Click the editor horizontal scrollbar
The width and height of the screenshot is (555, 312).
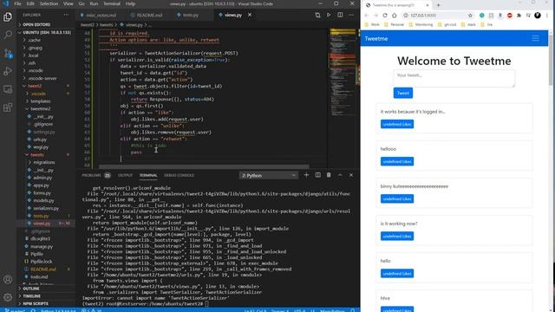click(x=204, y=166)
